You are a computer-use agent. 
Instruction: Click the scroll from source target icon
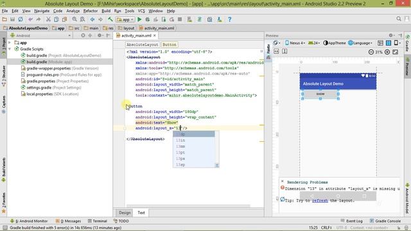click(83, 35)
